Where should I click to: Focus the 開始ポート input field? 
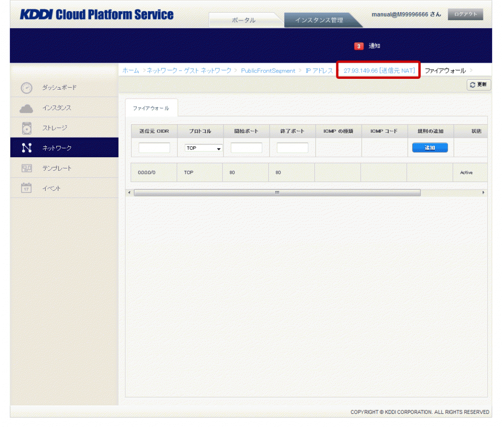coord(246,148)
